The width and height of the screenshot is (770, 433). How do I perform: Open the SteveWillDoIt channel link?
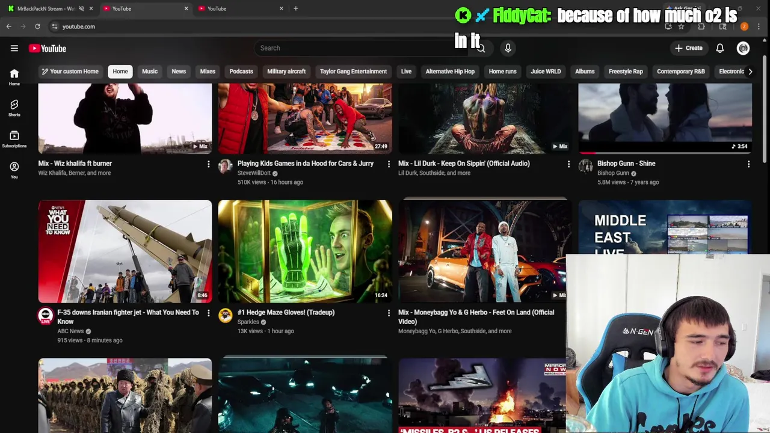(x=254, y=173)
